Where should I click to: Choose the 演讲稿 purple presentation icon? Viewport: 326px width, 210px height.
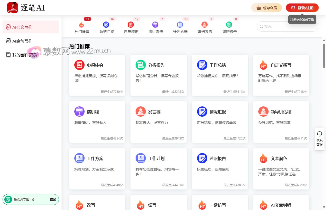[x=79, y=112]
